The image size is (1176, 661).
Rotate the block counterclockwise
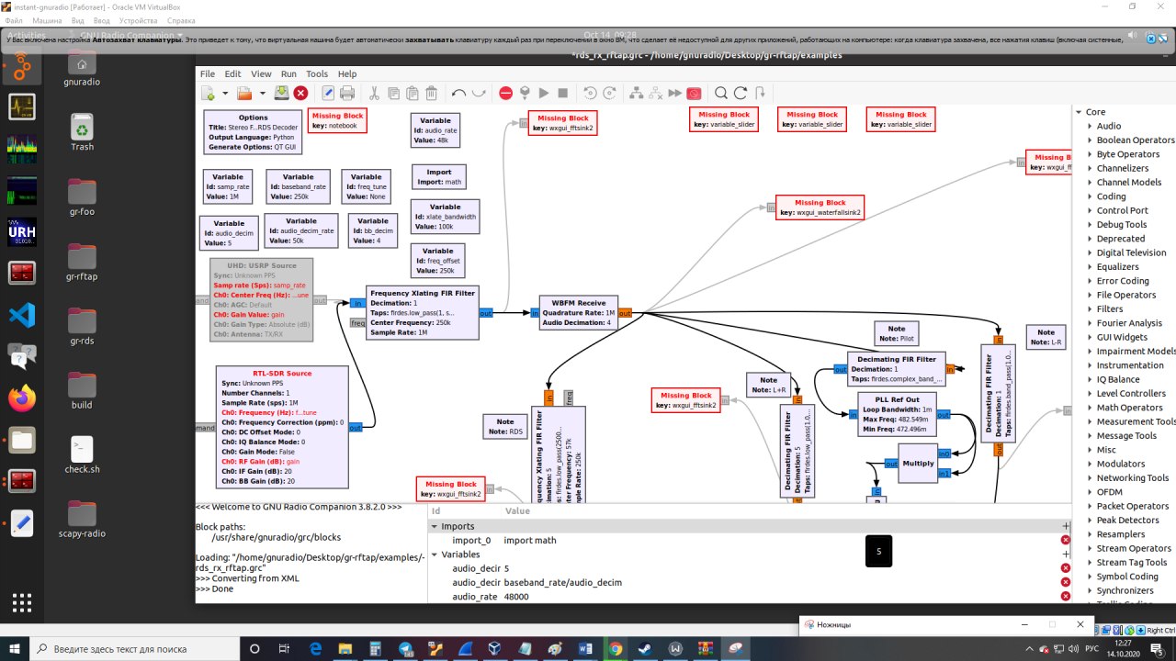click(x=590, y=93)
